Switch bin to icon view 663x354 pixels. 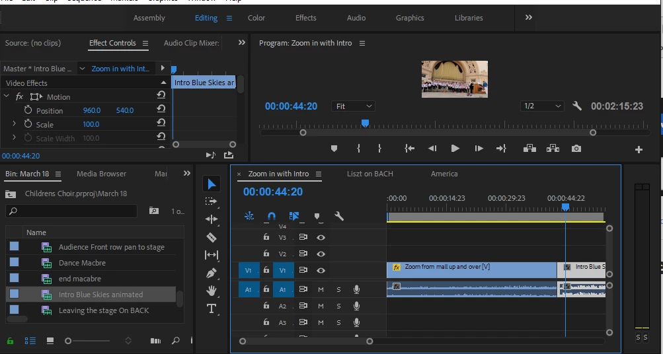(x=50, y=341)
